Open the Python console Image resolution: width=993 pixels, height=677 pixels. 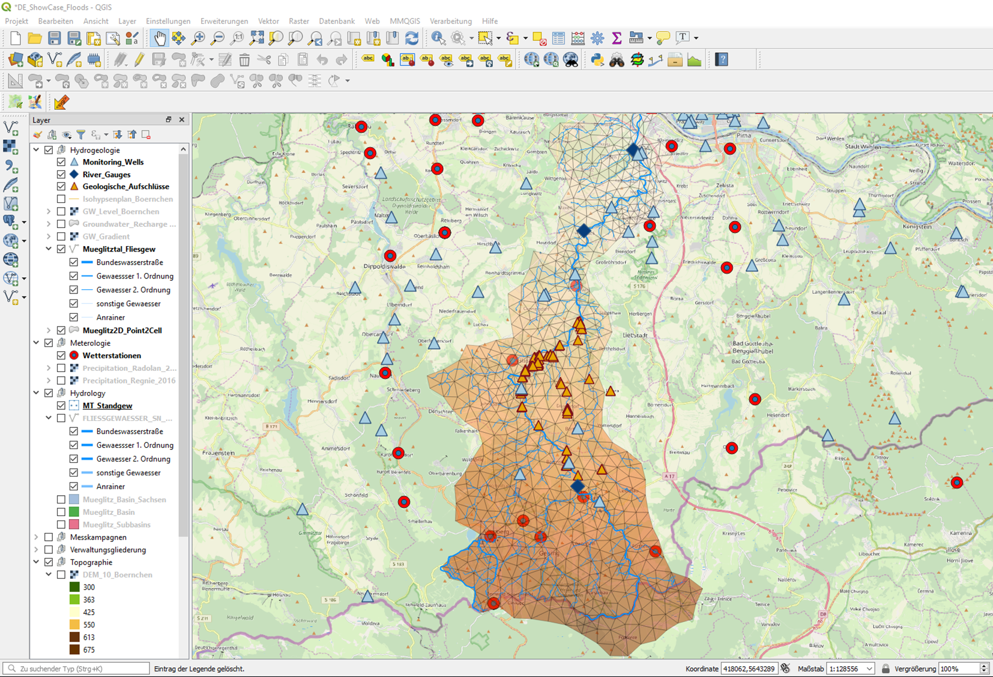coord(597,60)
